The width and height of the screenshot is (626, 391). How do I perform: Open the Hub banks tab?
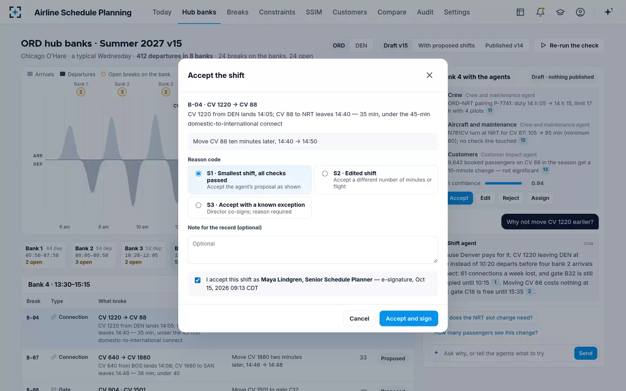199,12
